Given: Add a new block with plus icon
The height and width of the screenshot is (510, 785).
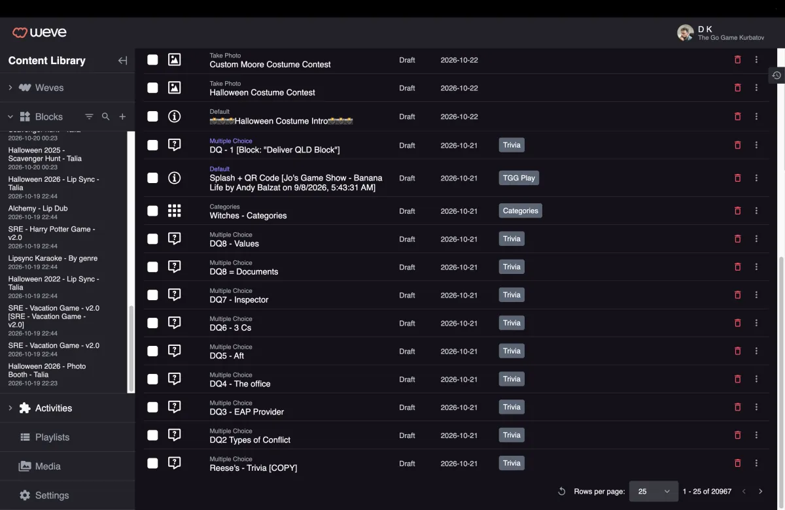Looking at the screenshot, I should pos(122,116).
